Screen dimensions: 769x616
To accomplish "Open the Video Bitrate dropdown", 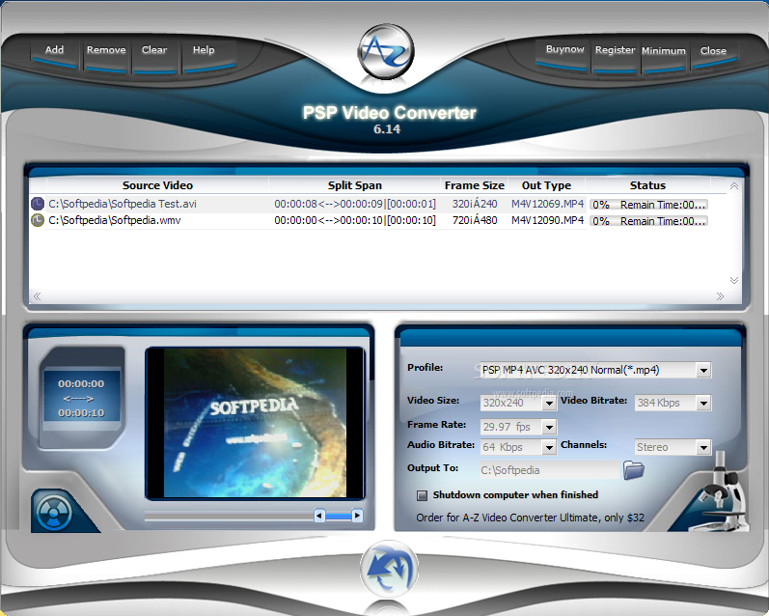I will point(703,403).
